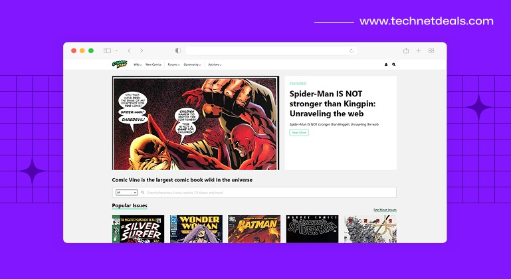Open the Forums dropdown menu

[x=173, y=64]
